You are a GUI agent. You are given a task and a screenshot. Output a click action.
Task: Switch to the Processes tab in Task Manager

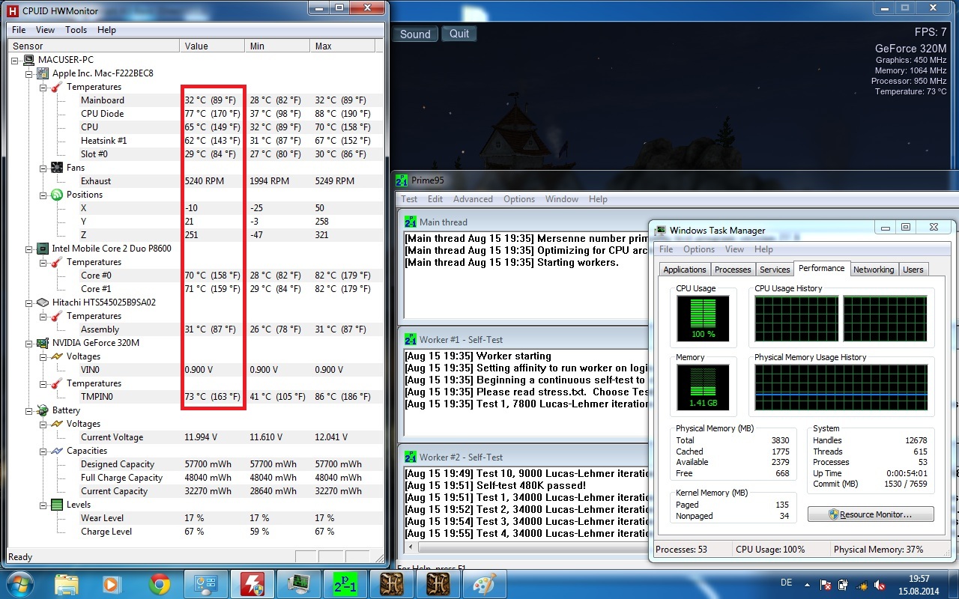tap(733, 270)
